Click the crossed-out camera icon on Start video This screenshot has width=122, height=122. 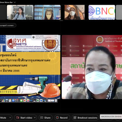[18, 118]
